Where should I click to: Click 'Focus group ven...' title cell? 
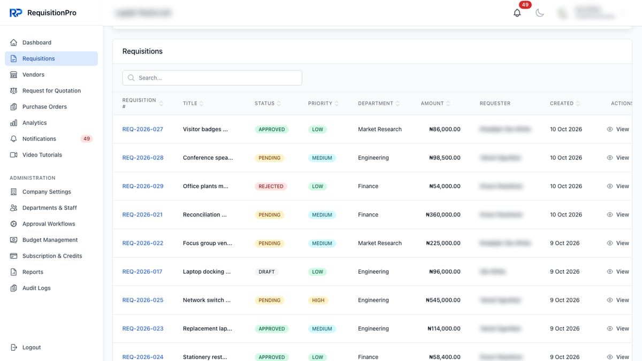click(208, 243)
